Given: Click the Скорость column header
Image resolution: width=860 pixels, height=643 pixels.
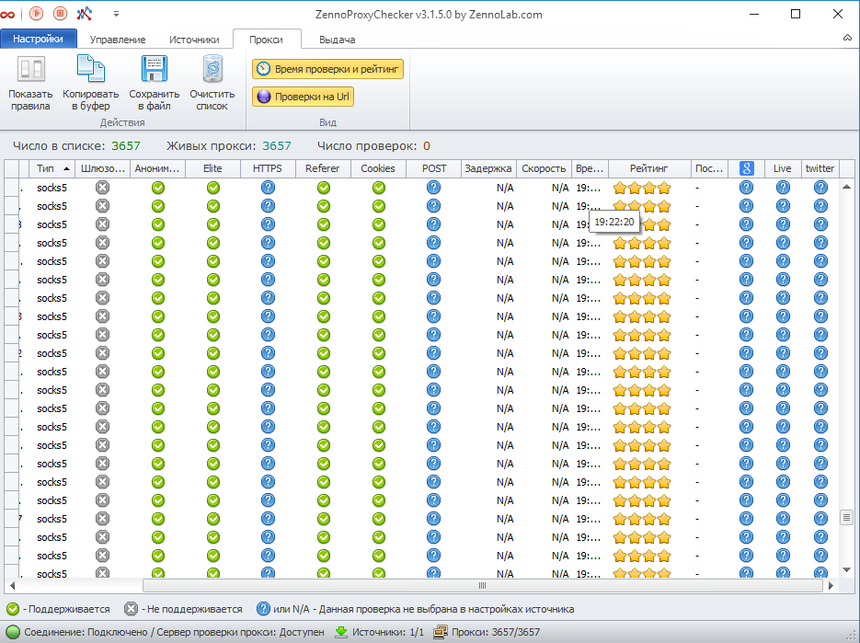Looking at the screenshot, I should (544, 168).
